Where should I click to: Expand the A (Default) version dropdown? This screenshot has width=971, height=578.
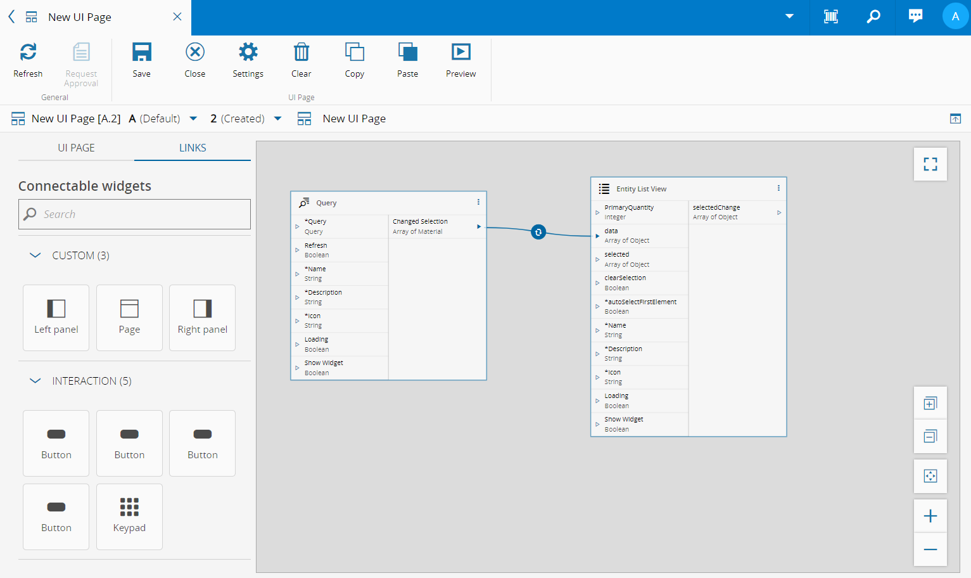[x=193, y=119]
